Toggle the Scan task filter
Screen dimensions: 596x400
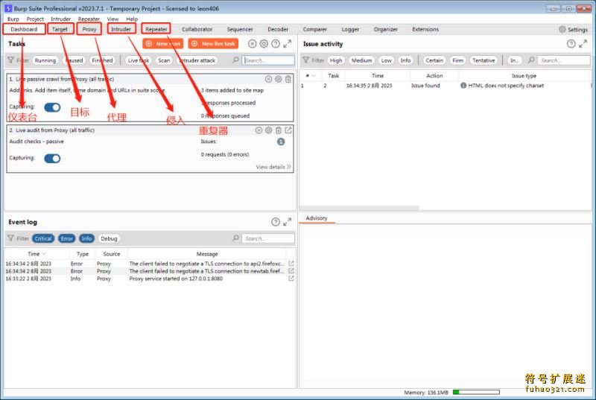pos(164,60)
